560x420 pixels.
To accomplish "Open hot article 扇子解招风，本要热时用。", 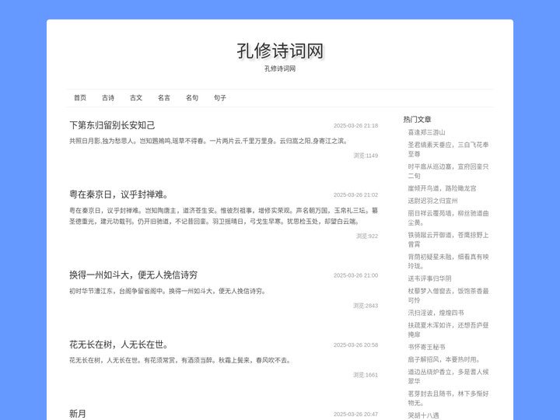I will [x=444, y=359].
